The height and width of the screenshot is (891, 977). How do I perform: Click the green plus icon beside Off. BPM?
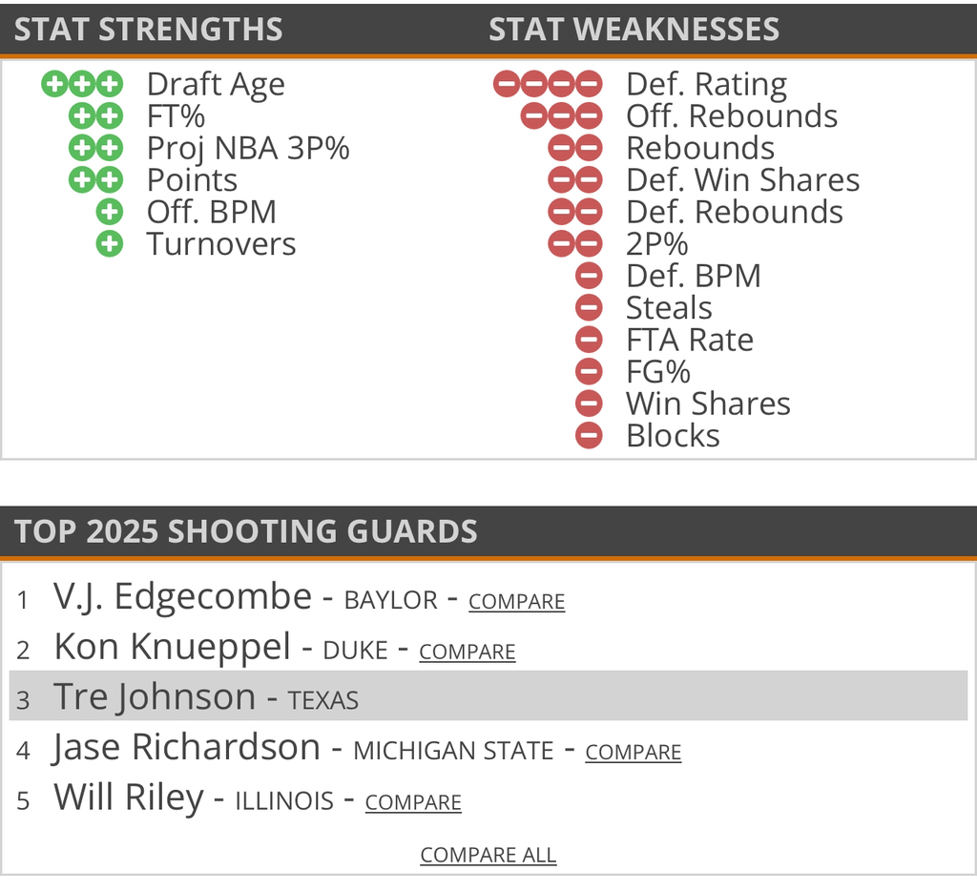point(111,212)
